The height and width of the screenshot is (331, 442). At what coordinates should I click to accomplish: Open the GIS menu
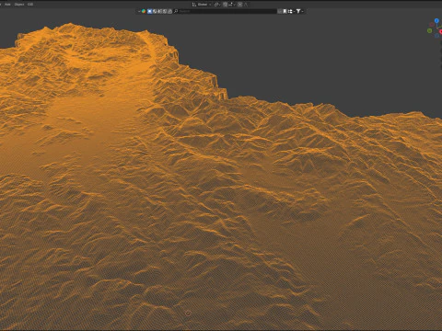pos(30,5)
